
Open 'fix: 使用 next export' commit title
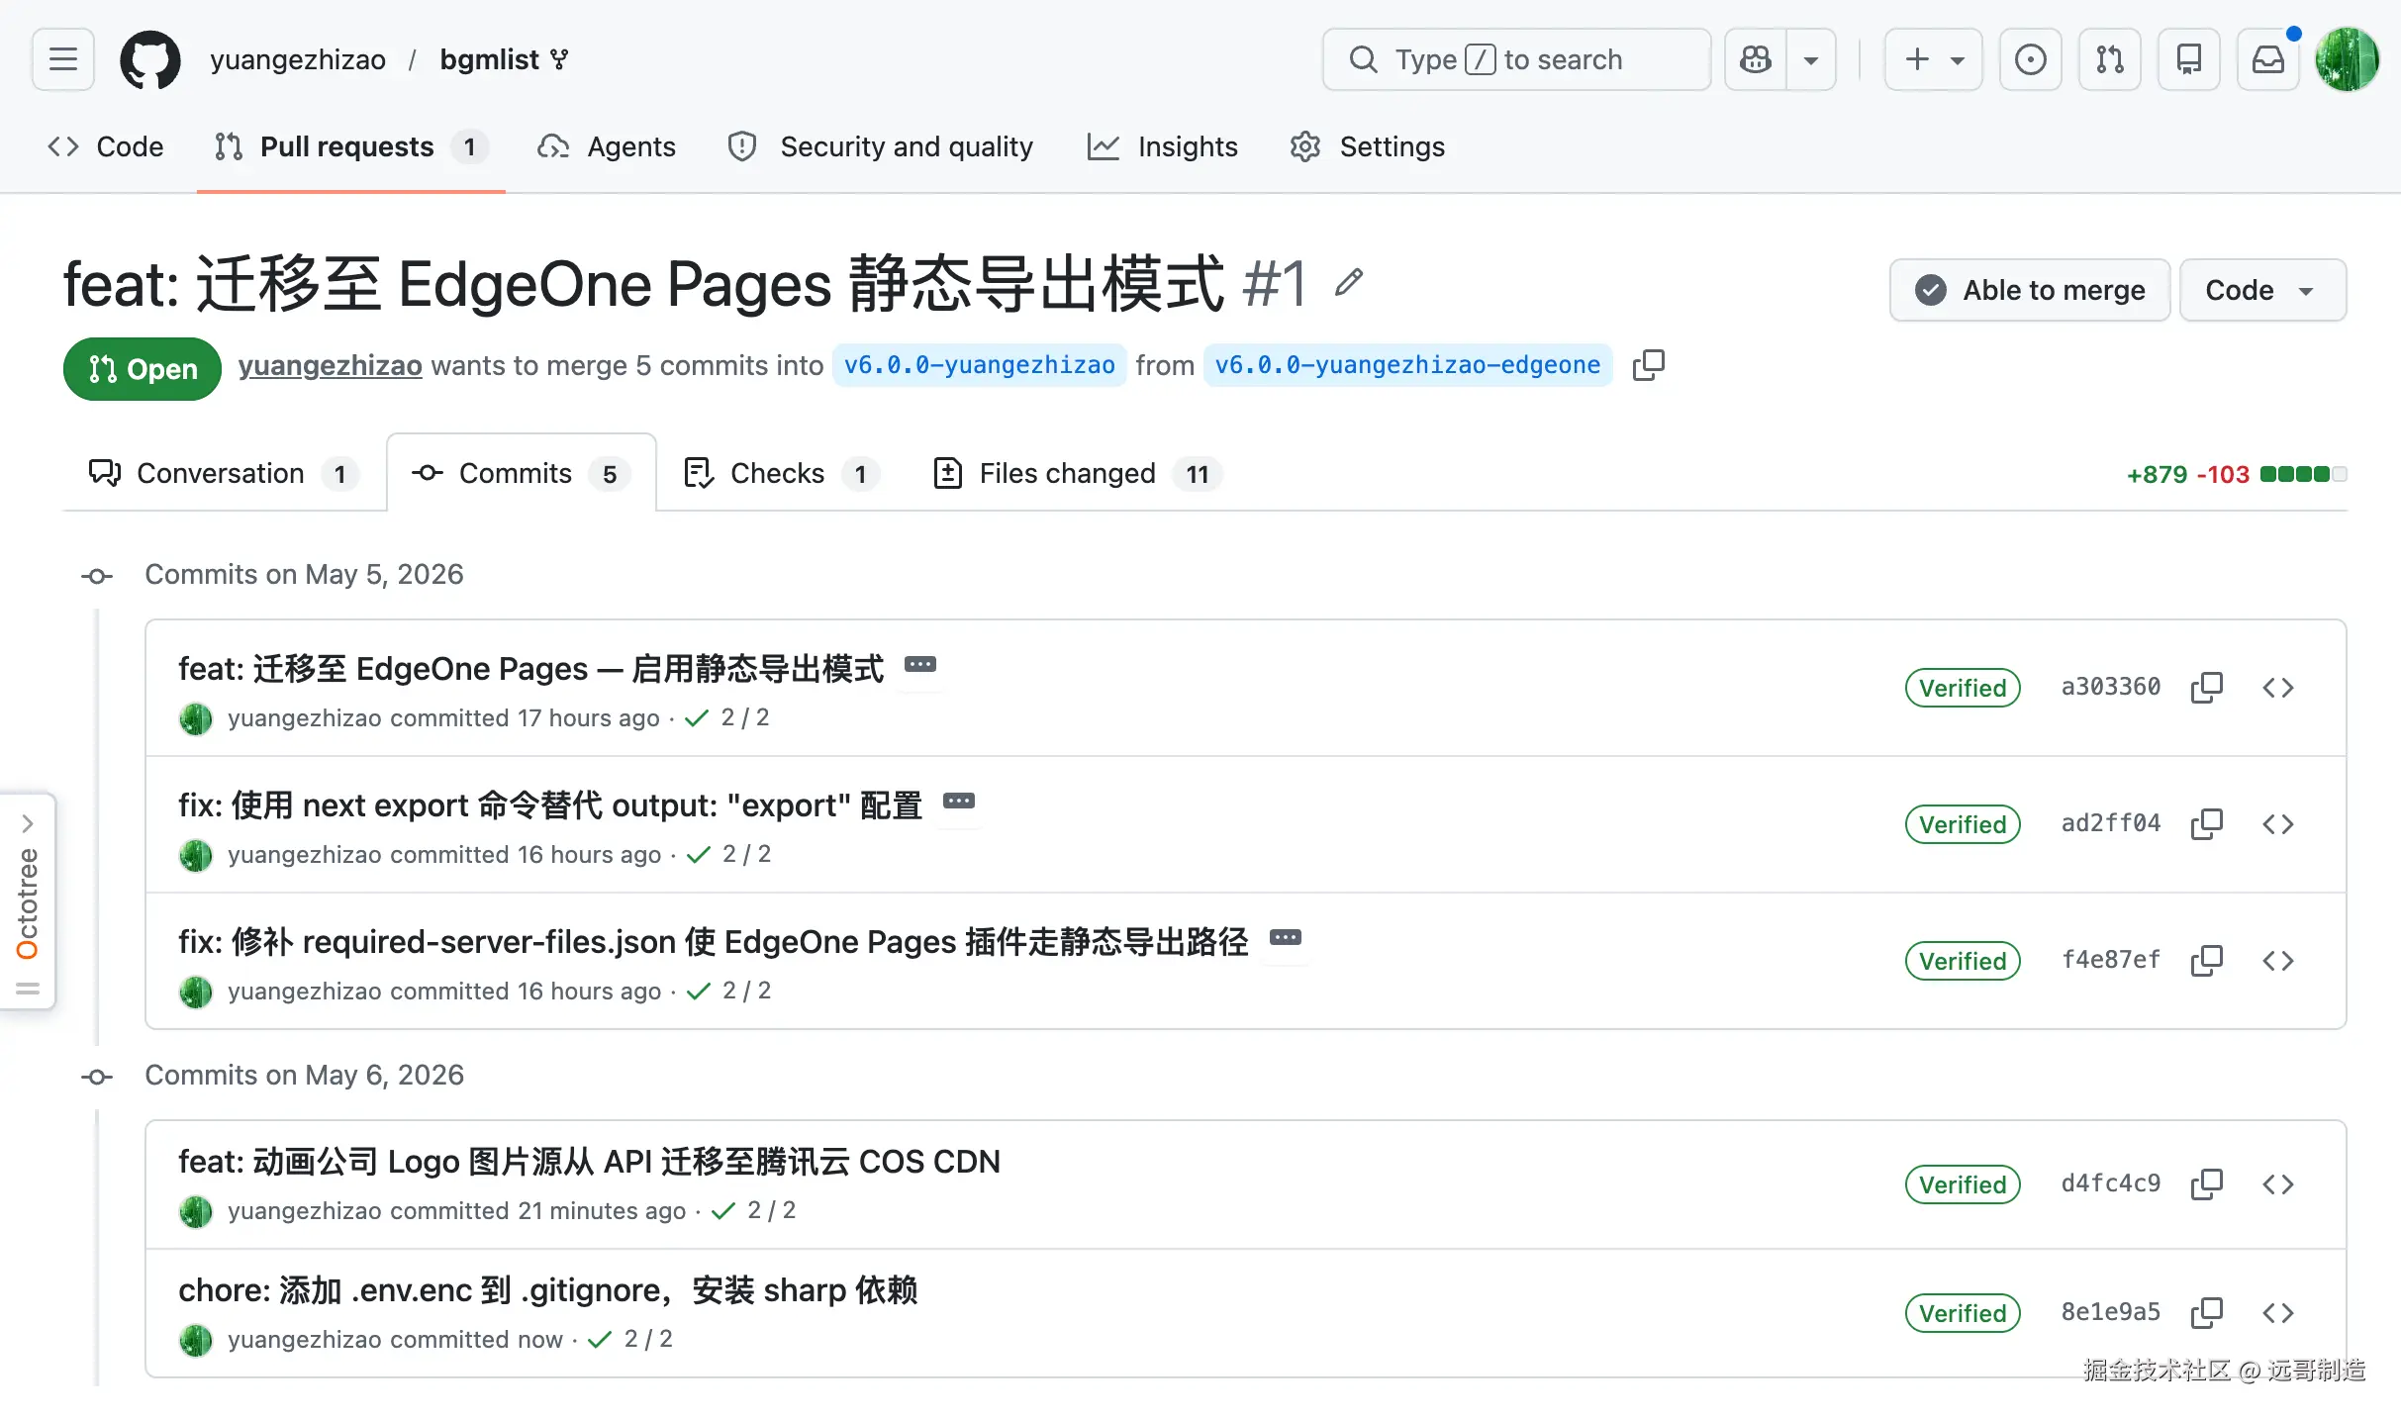pyautogui.click(x=550, y=805)
